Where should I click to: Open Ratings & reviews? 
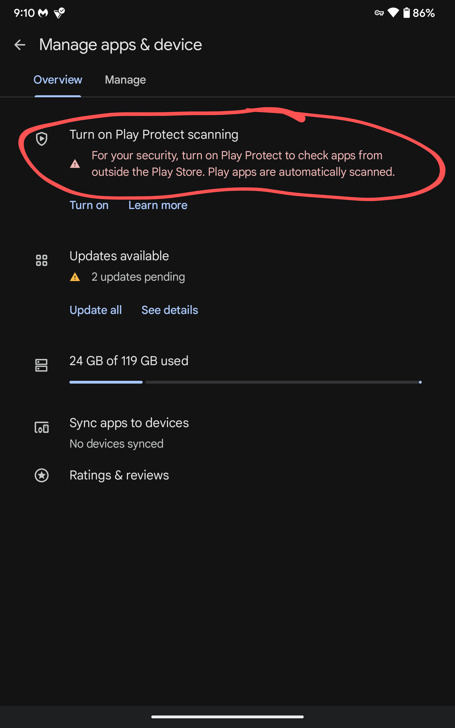119,475
